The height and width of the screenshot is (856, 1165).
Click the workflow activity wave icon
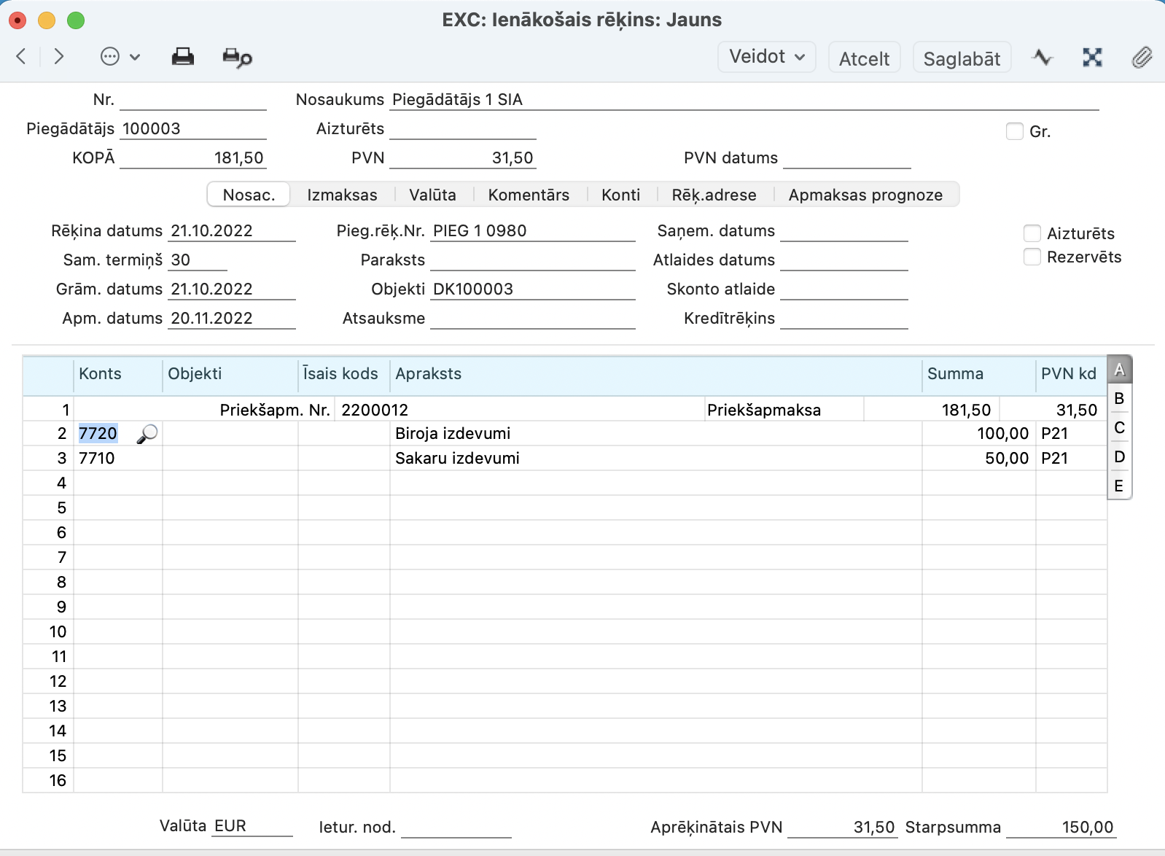point(1043,57)
